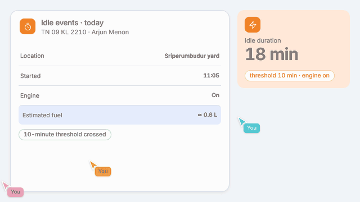
Task: Click the "18 min" duration value
Action: [x=272, y=54]
